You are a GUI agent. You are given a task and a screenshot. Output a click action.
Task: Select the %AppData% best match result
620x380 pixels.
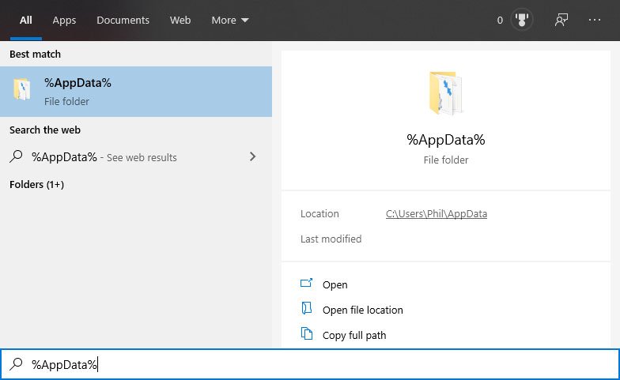tap(136, 92)
